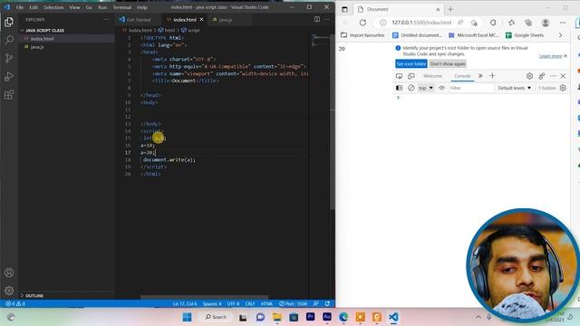Show more favourites bar items chevron
The height and width of the screenshot is (326, 580).
pos(560,35)
